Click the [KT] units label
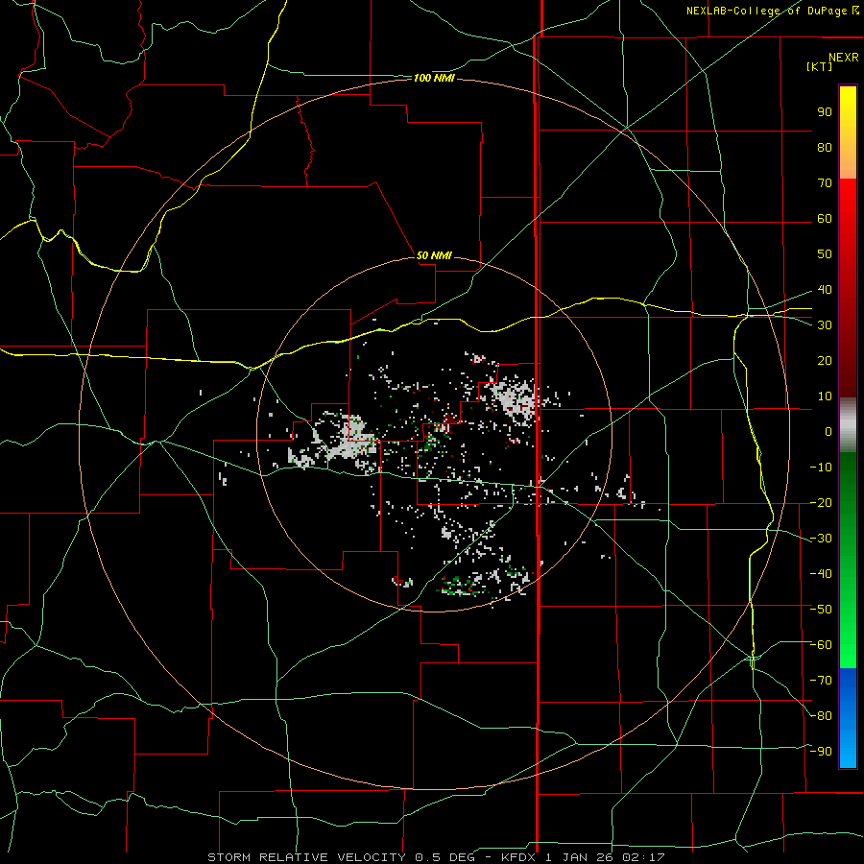The height and width of the screenshot is (864, 864). click(819, 66)
